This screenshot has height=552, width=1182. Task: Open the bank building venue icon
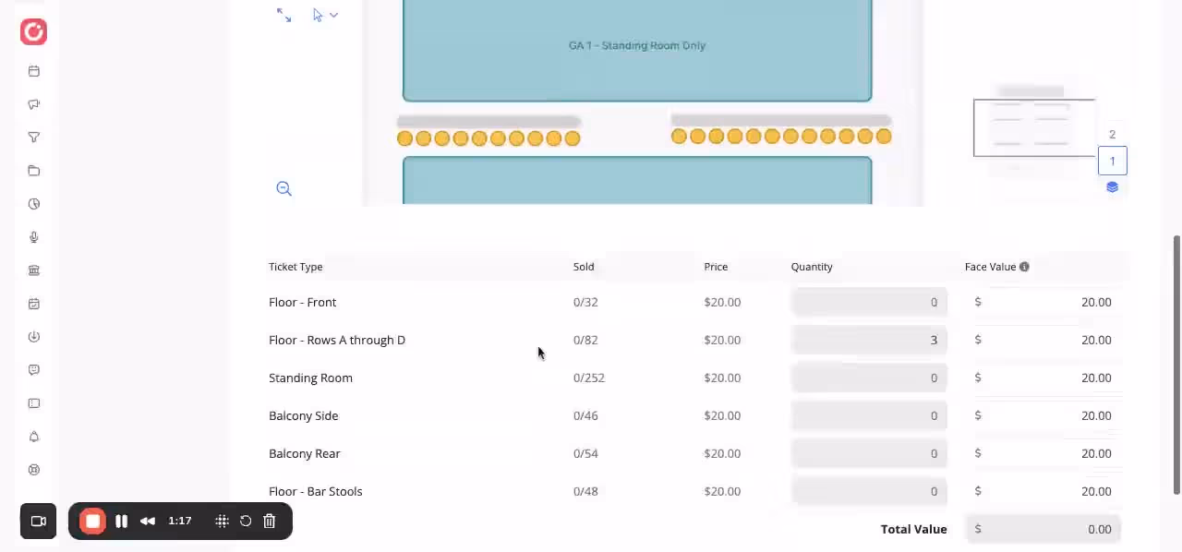[x=34, y=270]
